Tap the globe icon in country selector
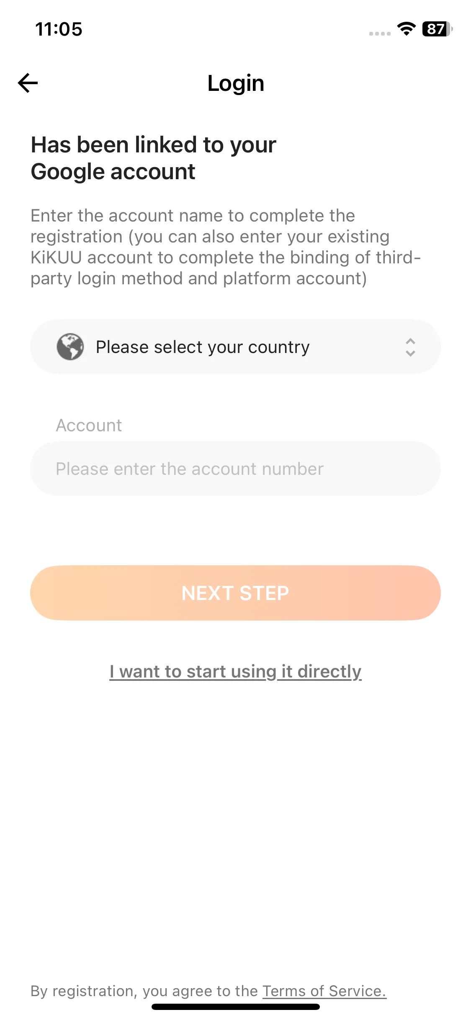The width and height of the screenshot is (471, 1020). [70, 347]
